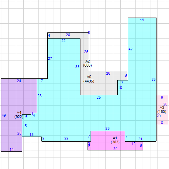
Task: Select the A3 (160) area label
Action: (162, 110)
